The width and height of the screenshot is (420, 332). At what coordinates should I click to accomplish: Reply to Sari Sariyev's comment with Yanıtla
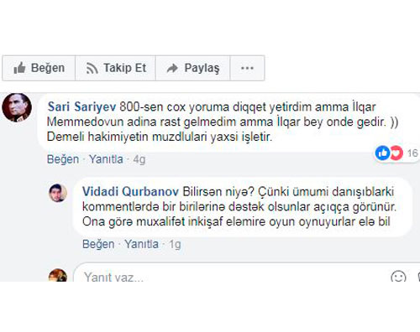106,159
